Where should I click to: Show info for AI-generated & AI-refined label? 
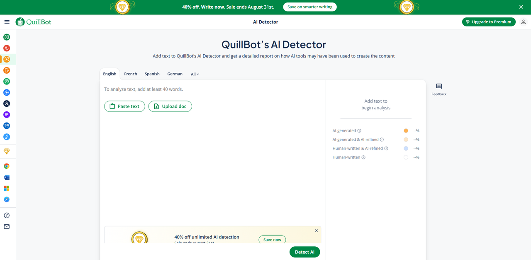[x=382, y=140]
